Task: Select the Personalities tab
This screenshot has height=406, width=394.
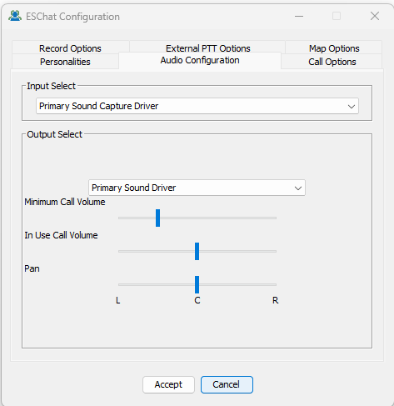Action: pos(65,62)
